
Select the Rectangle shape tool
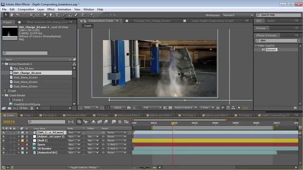click(x=45, y=15)
